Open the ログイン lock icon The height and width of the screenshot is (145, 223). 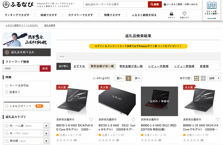[x=171, y=14]
